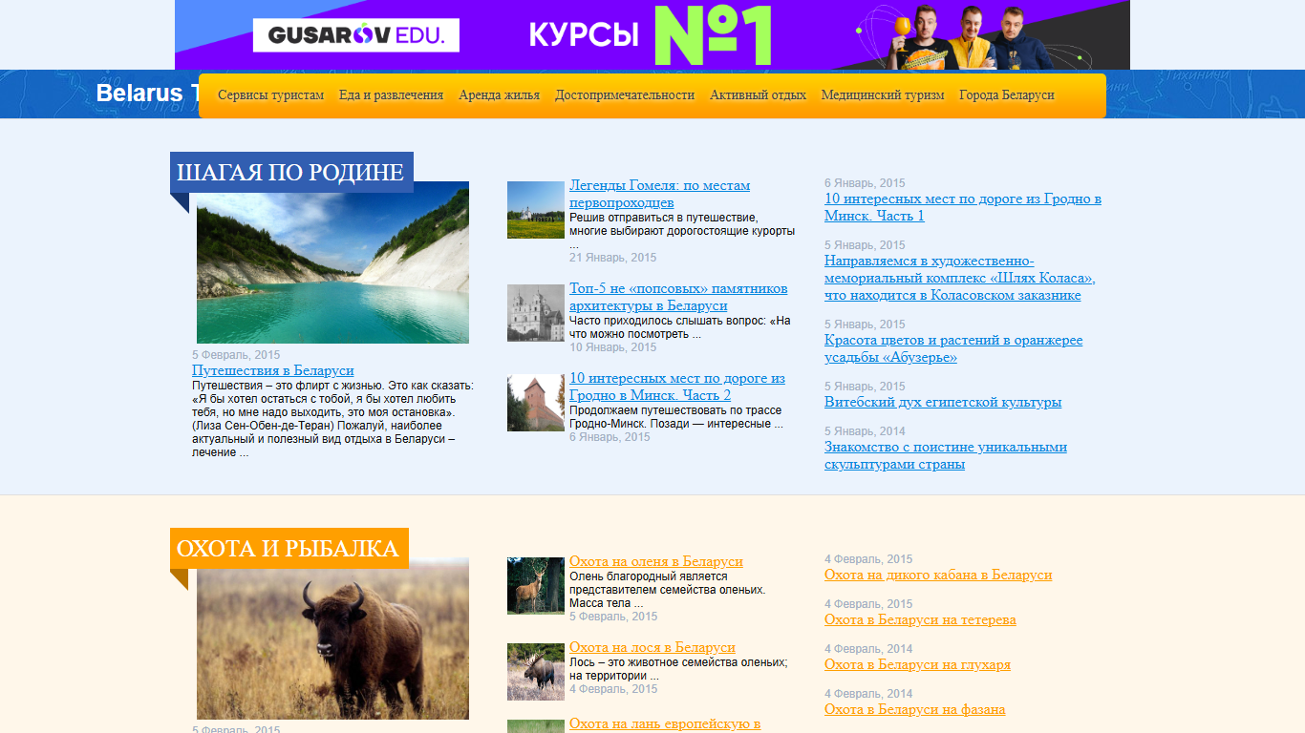Open the Путешествия в Беларуси article link
Viewport: 1305px width, 733px height.
coord(273,370)
